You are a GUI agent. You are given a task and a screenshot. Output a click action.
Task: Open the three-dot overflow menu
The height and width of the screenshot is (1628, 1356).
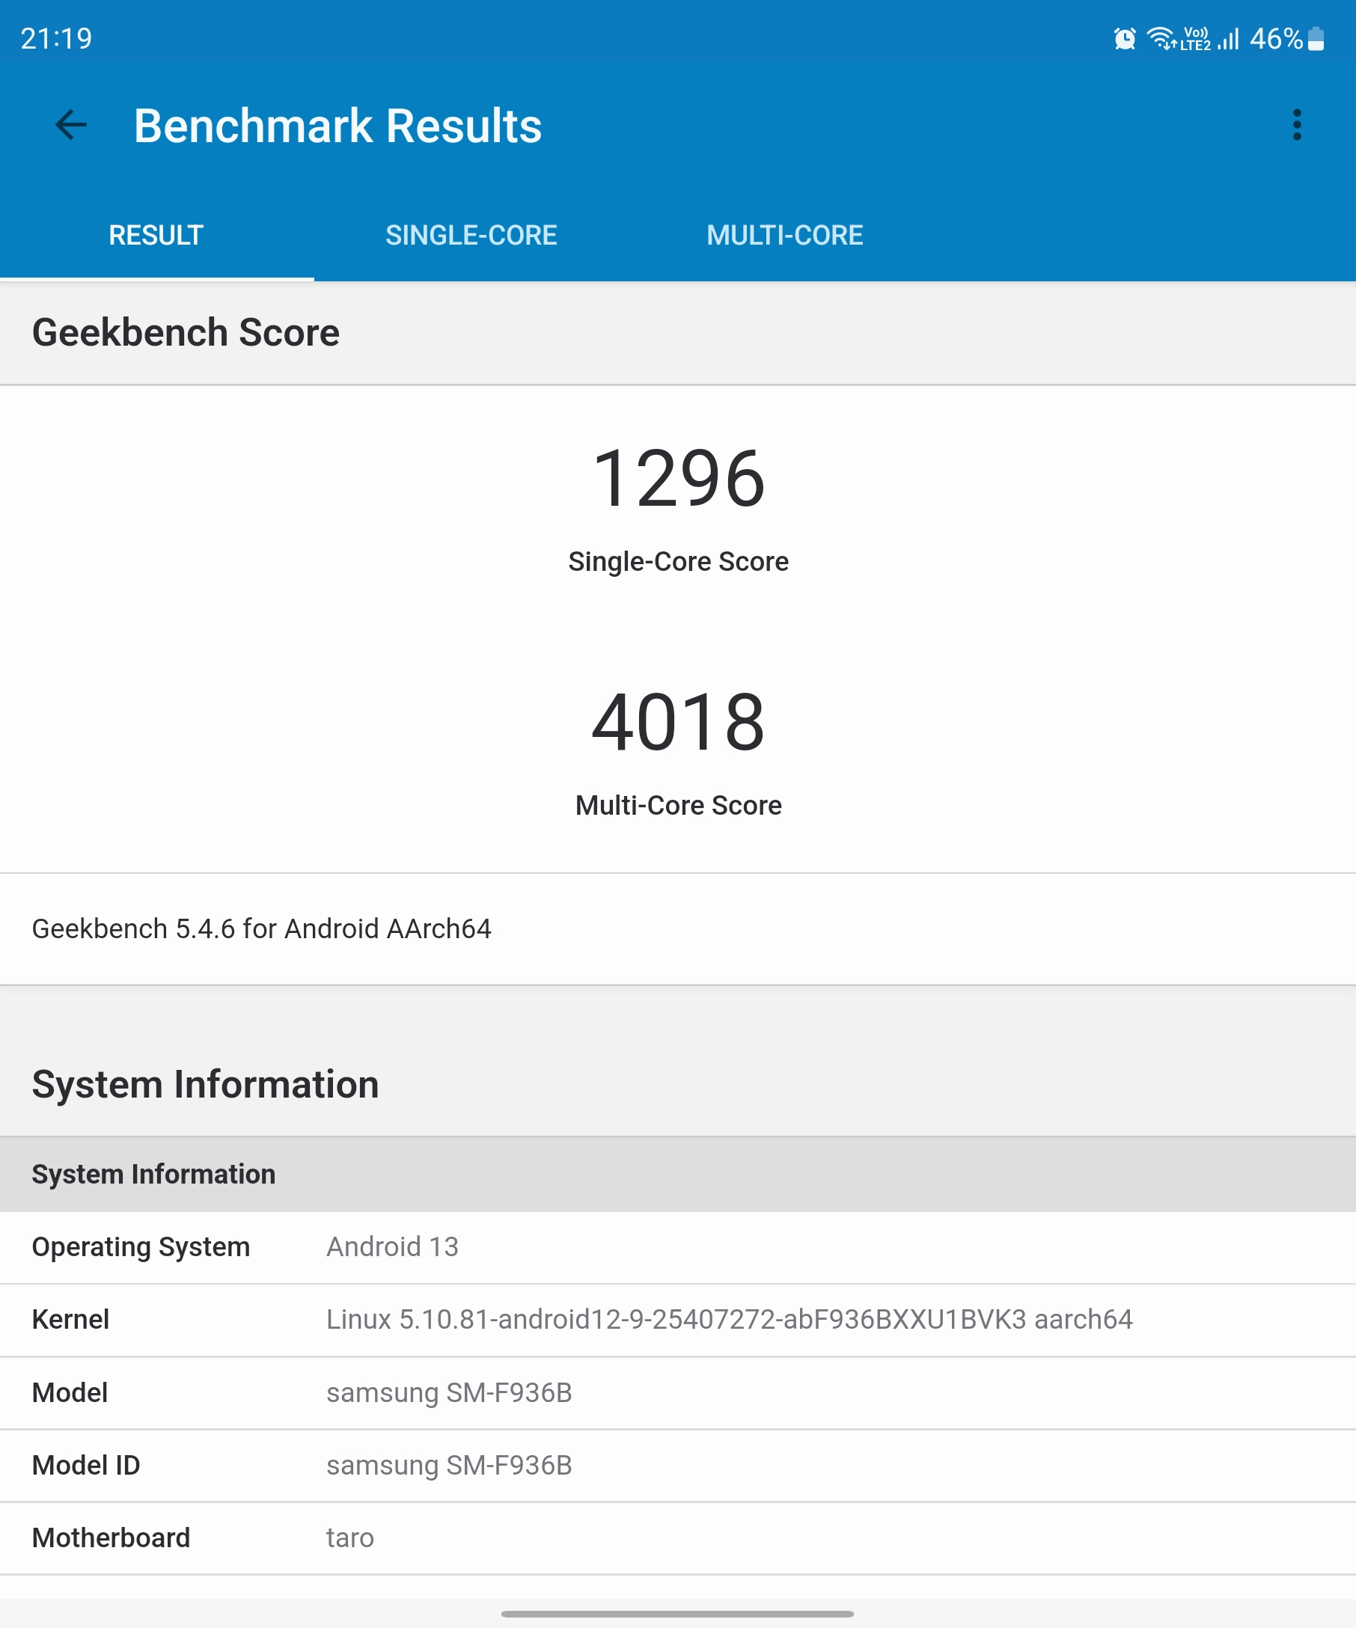point(1296,125)
